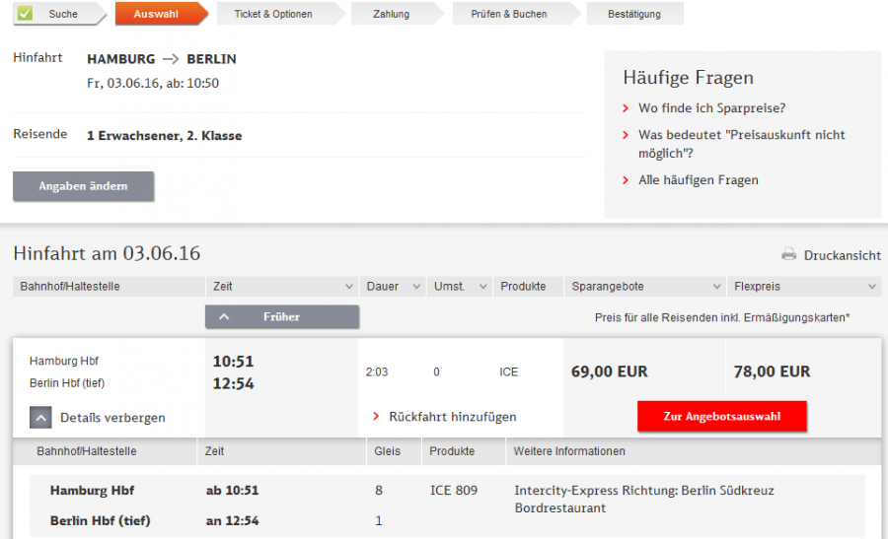Select the Auswahl step tab

(161, 14)
